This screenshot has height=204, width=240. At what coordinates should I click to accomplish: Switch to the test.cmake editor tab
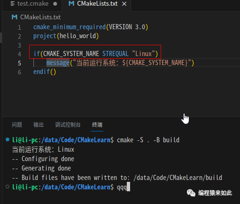pyautogui.click(x=32, y=4)
